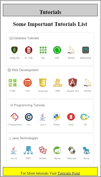
Task: Select the green SQL diamond icon
Action: (43, 50)
